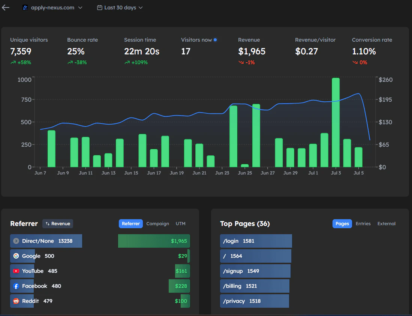
Task: Switch Top Pages to External view
Action: 387,223
